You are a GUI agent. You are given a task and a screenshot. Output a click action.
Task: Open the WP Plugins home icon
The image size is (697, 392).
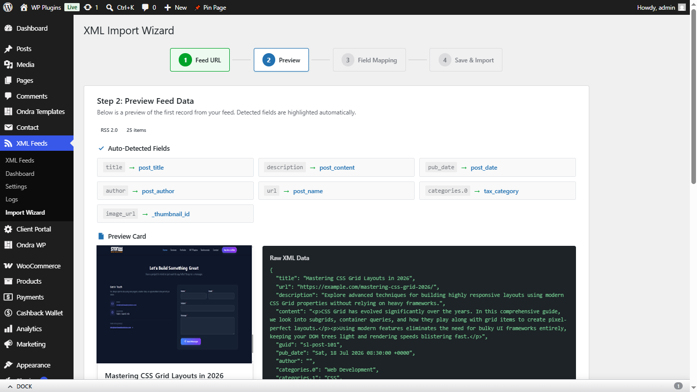click(x=24, y=7)
